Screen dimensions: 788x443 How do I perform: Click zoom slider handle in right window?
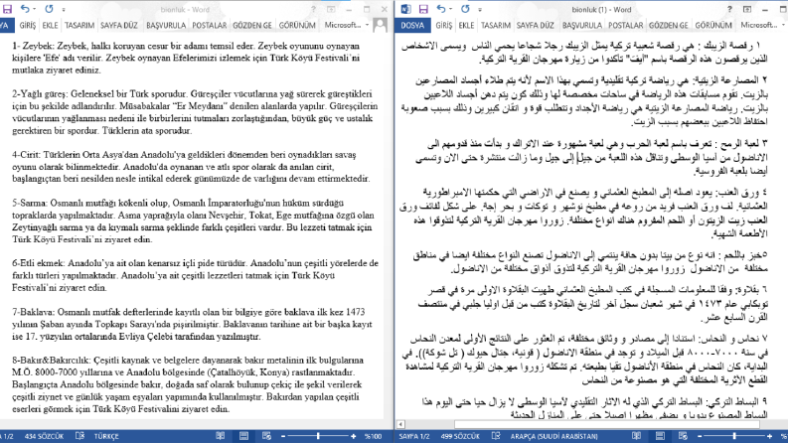pyautogui.click(x=734, y=436)
